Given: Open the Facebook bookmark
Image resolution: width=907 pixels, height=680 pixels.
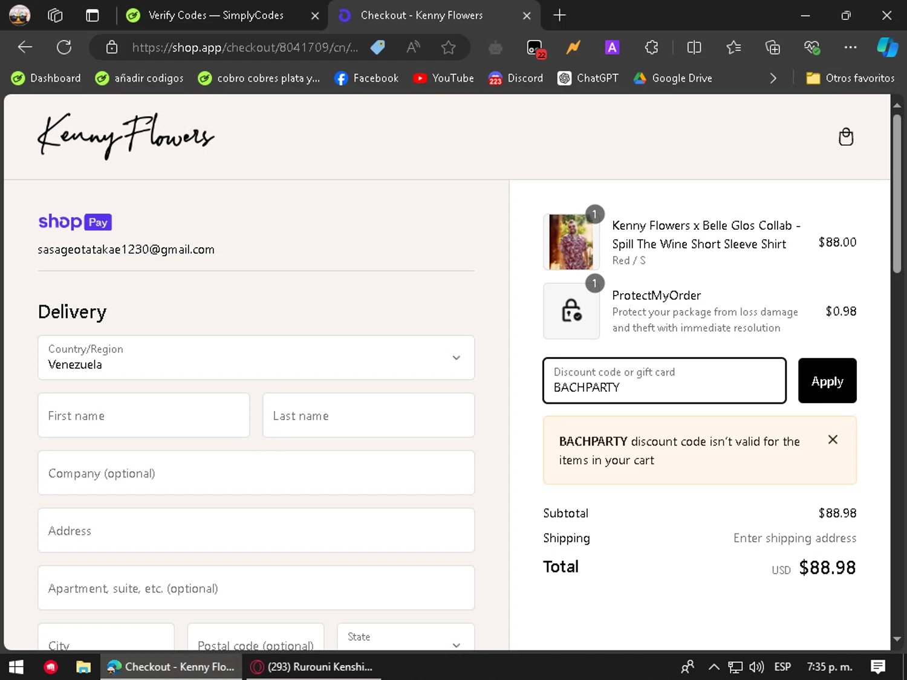Looking at the screenshot, I should [366, 78].
